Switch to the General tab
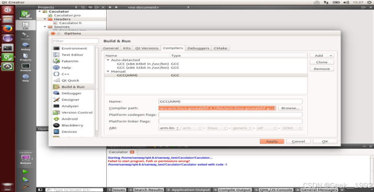 (x=111, y=48)
